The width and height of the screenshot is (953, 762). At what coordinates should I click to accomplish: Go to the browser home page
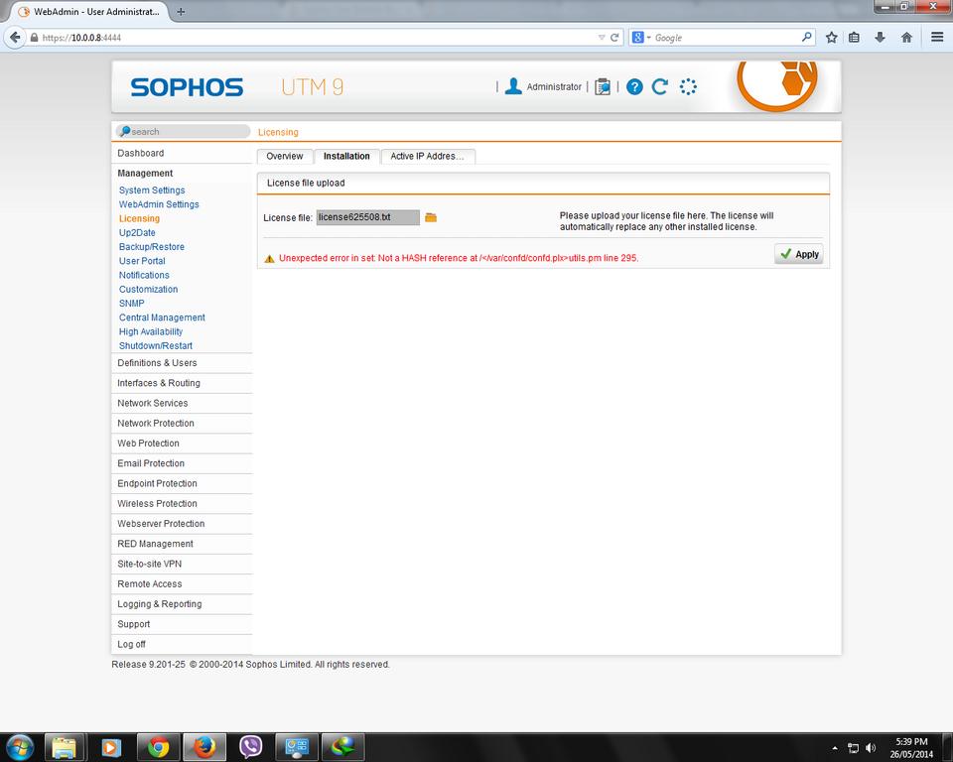point(906,38)
